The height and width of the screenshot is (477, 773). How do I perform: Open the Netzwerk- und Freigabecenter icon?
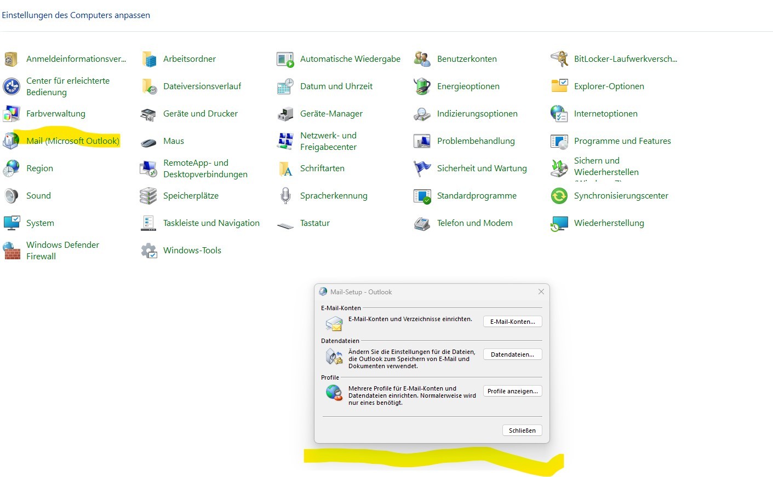tap(285, 141)
